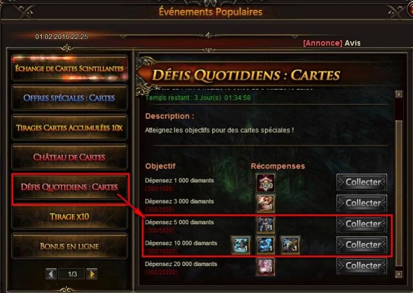Viewport: 413px width, 293px height.
Task: Open Bonus en Ligne event
Action: tap(69, 246)
